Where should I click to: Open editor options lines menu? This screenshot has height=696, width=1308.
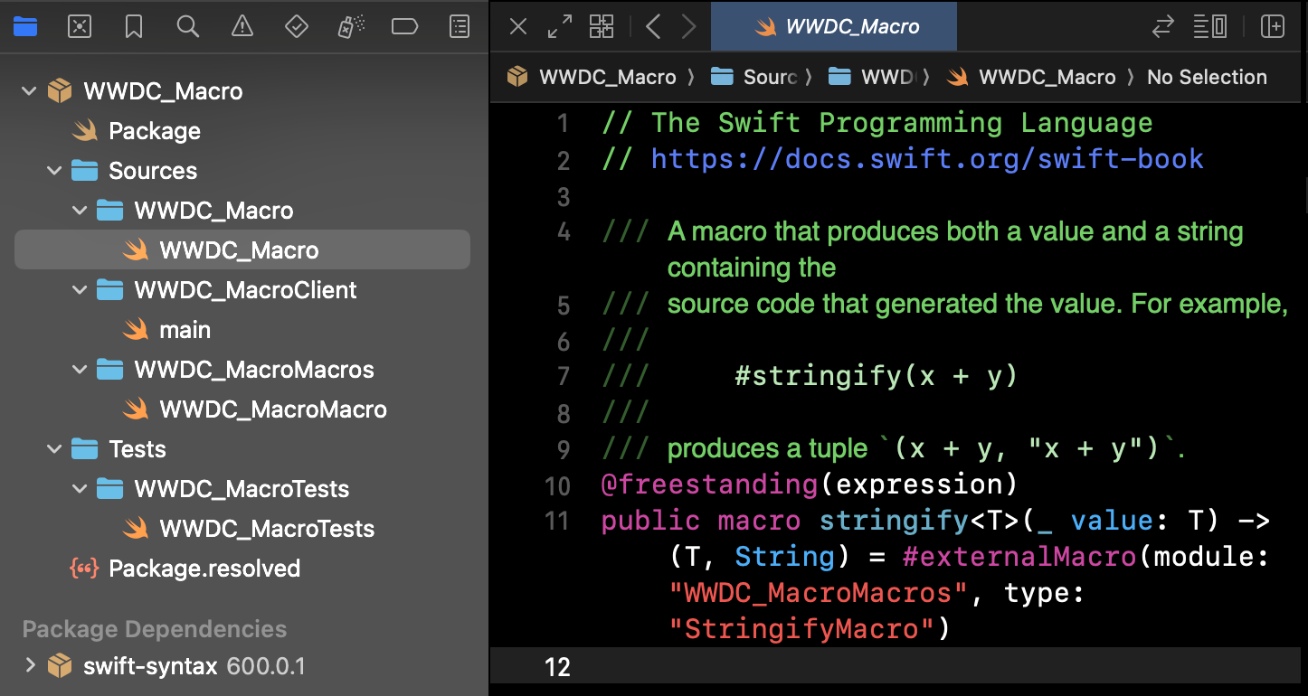coord(1209,26)
